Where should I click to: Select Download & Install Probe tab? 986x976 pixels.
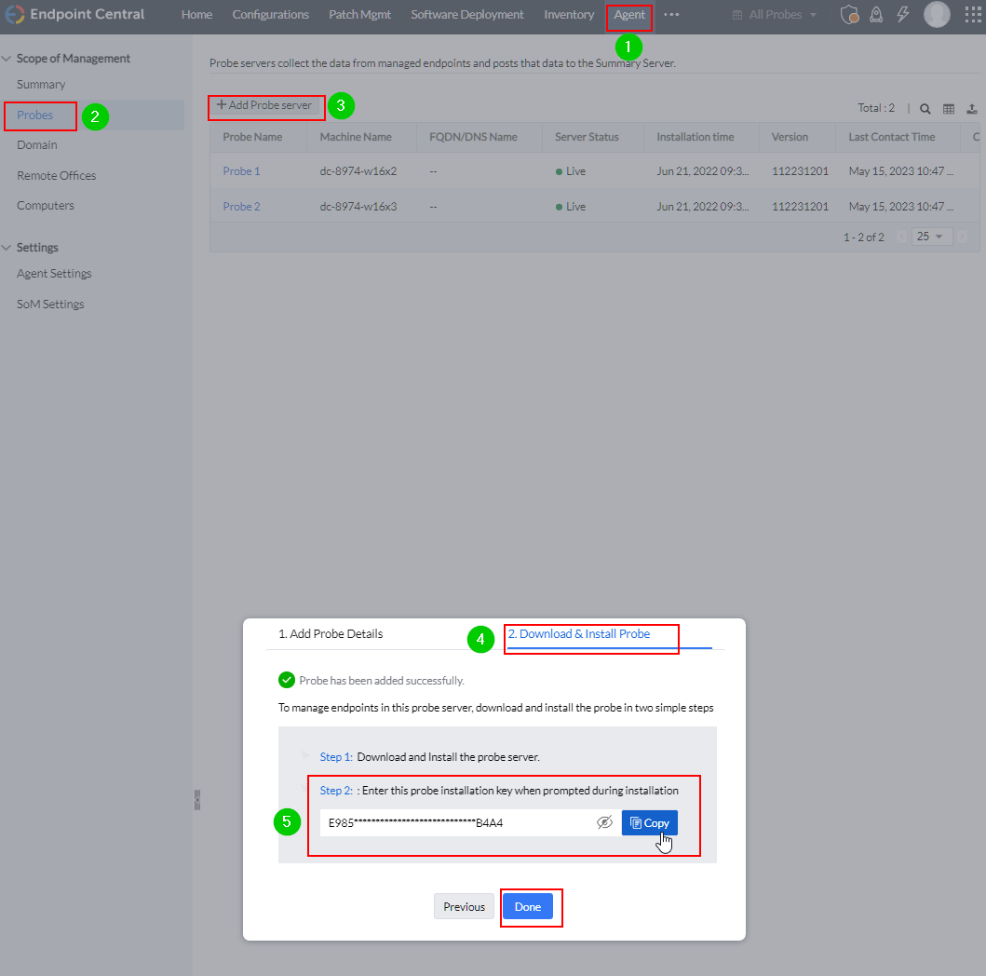click(579, 634)
